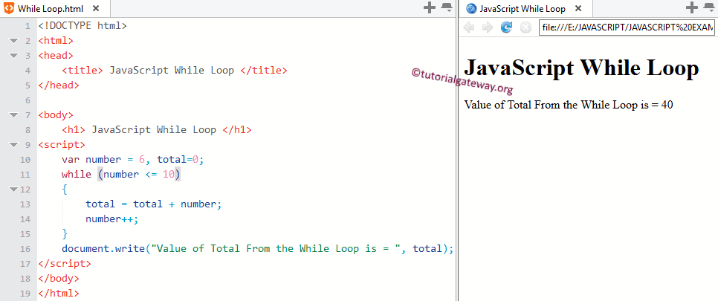Click line number 10 in gutter
Viewport: 718px width, 301px height.
(25, 160)
